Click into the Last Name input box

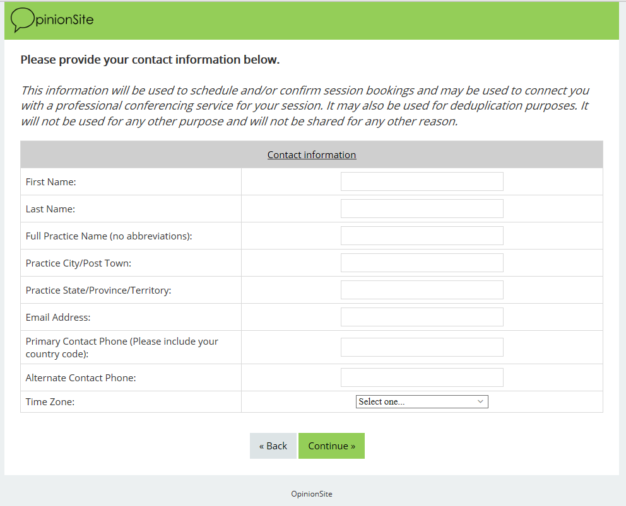pos(422,209)
